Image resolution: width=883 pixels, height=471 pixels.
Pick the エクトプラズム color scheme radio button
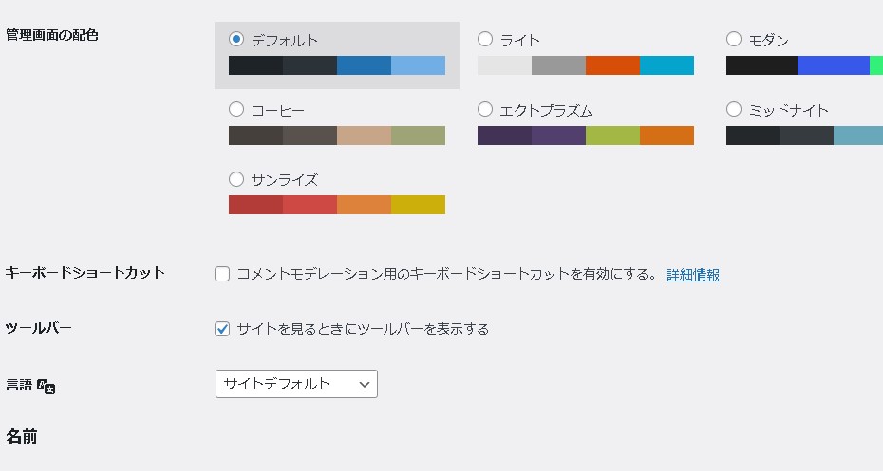485,109
